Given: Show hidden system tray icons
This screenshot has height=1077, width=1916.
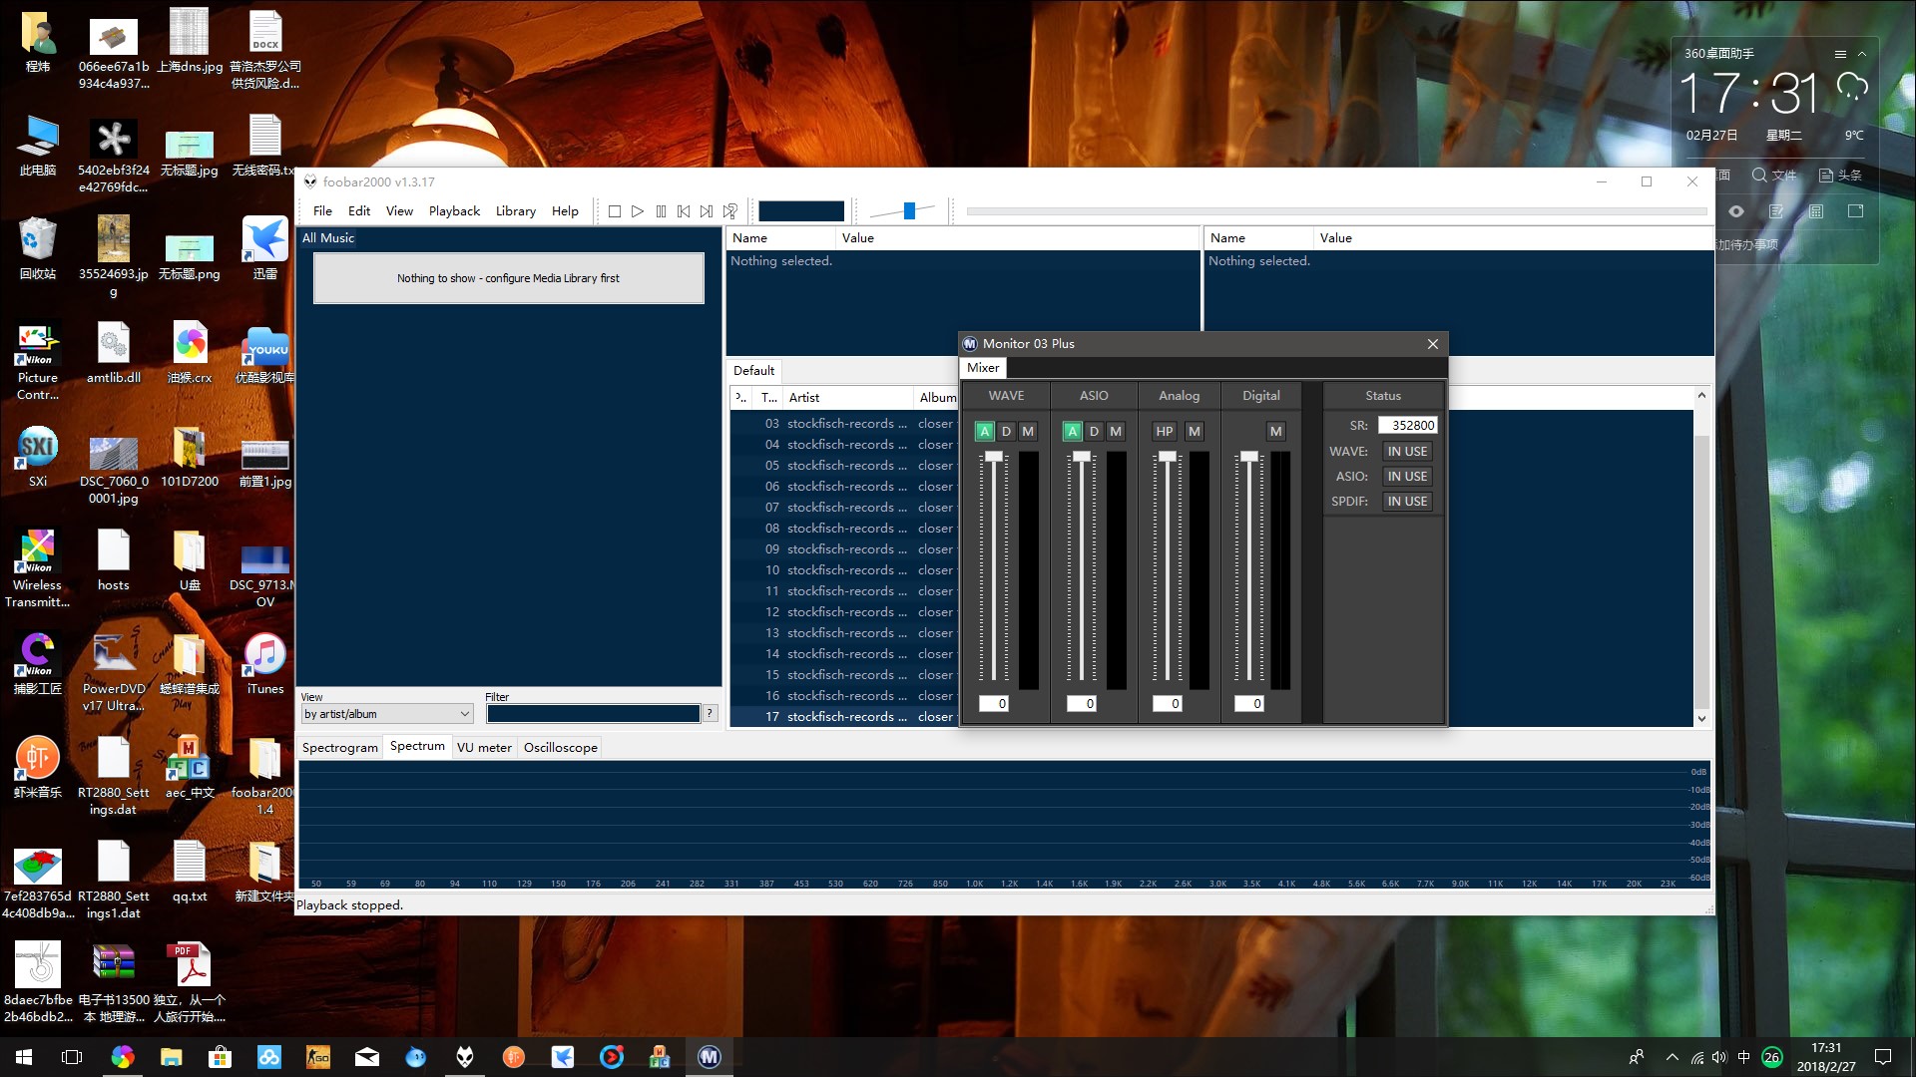Looking at the screenshot, I should pos(1672,1057).
